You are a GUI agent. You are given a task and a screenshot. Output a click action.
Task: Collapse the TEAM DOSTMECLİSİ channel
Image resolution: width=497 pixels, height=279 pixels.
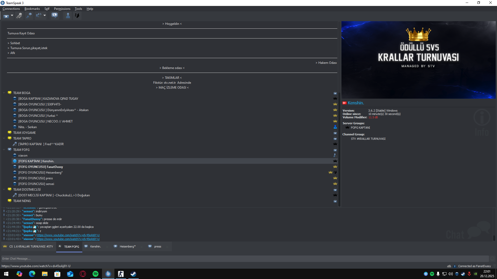(x=4, y=189)
